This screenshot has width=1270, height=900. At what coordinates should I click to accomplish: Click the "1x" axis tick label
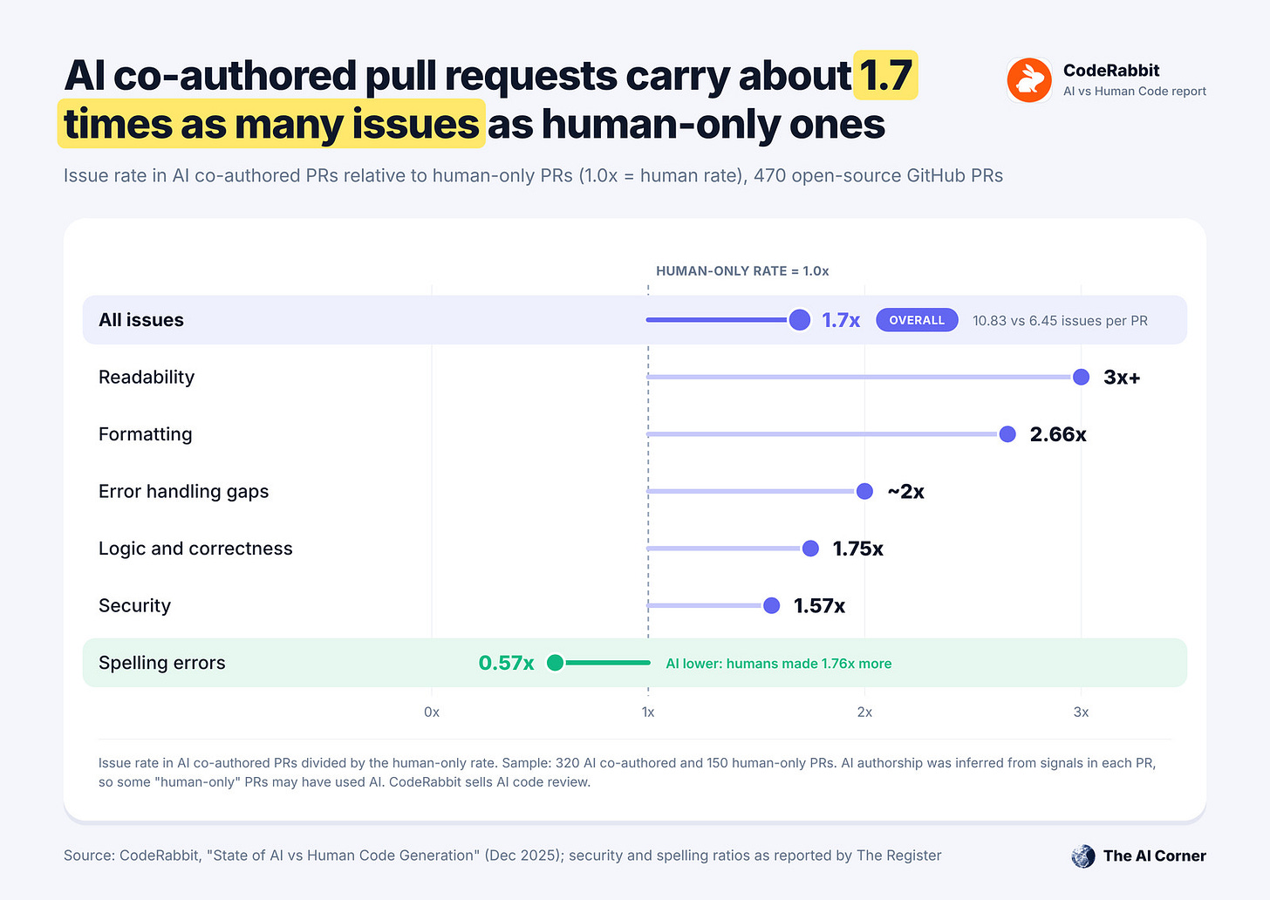648,712
